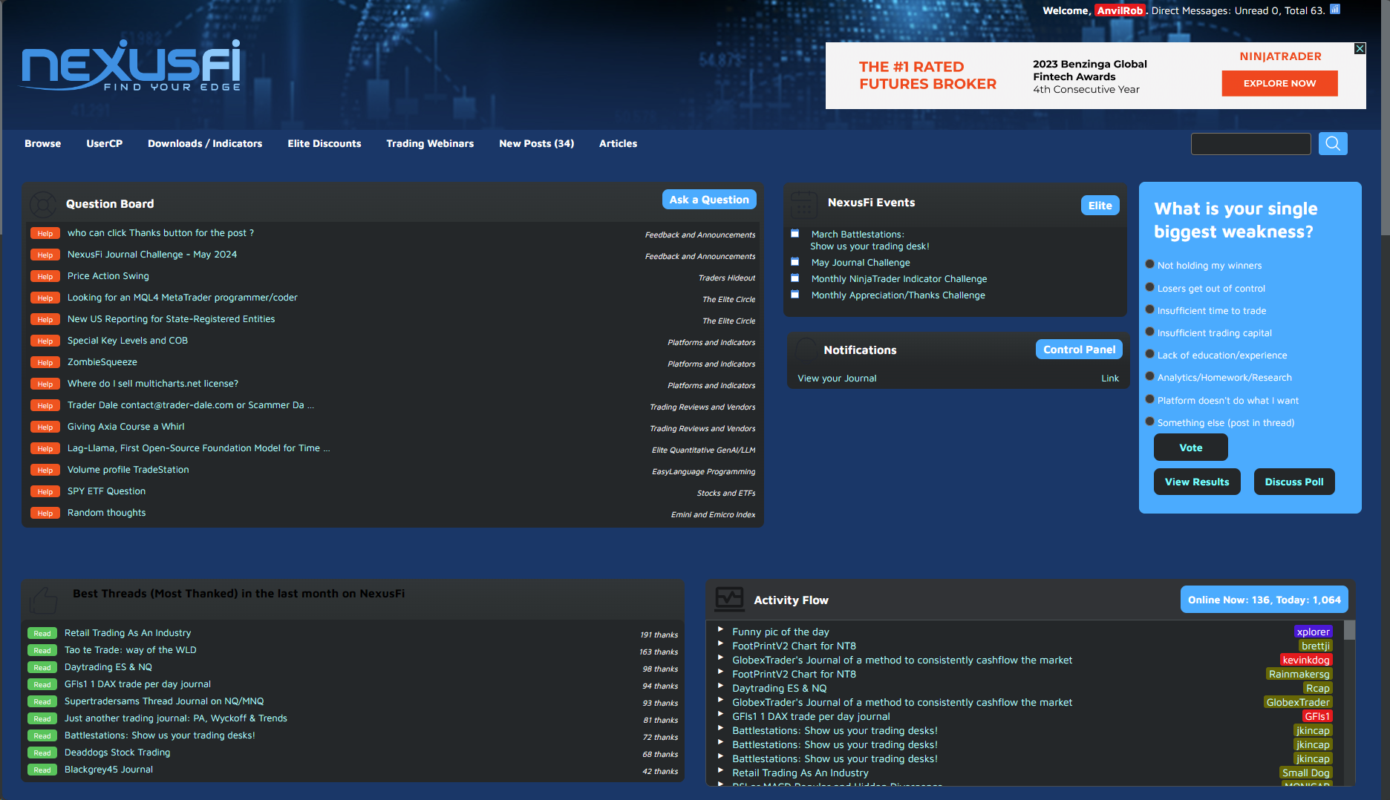This screenshot has height=800, width=1390.
Task: Close the NinjaTrader advertisement
Action: [x=1360, y=48]
